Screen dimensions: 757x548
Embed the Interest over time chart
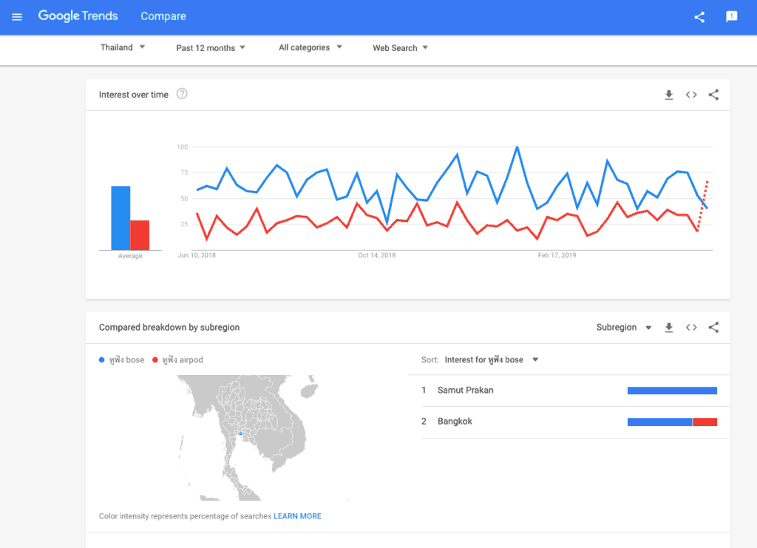coord(691,95)
